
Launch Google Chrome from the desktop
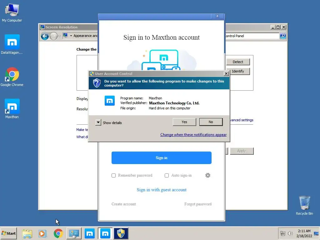coord(12,77)
